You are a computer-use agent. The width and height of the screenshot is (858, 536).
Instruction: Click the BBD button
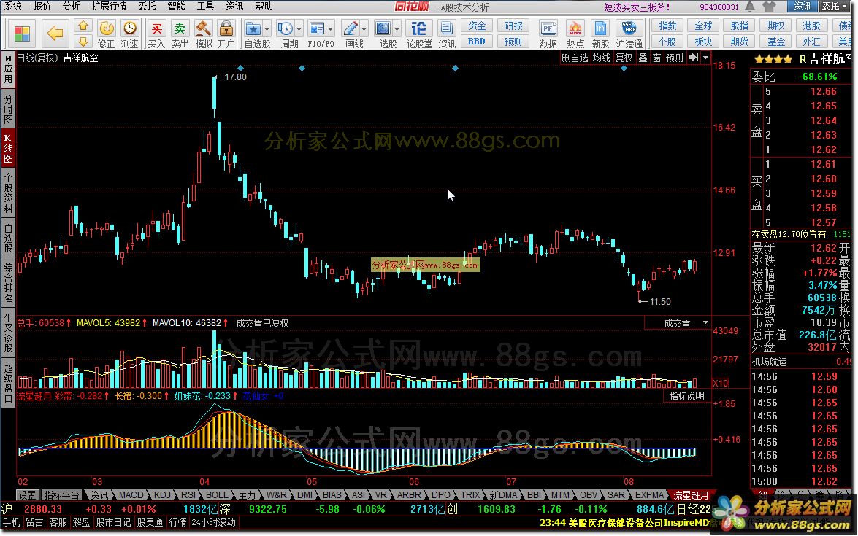477,42
